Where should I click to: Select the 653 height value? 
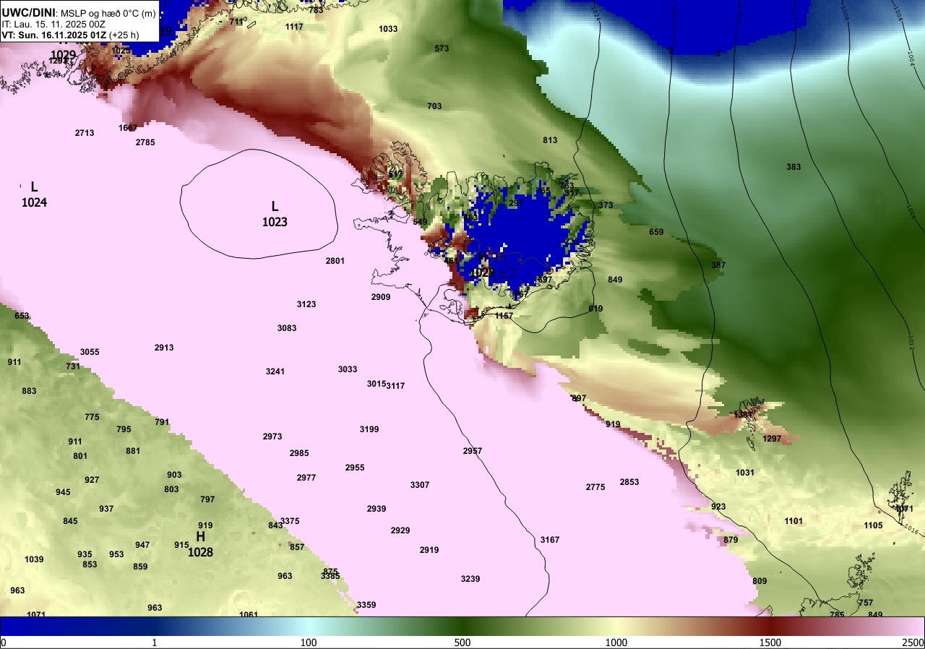22,316
